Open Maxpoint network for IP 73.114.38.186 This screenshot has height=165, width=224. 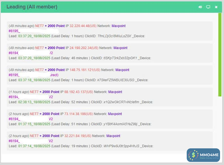[115, 114]
